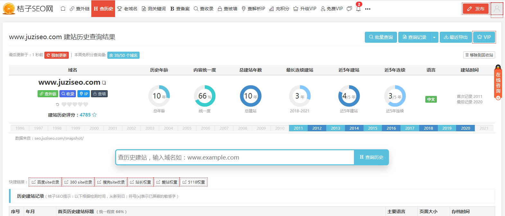Click the star icon next to score 4785

click(x=94, y=115)
